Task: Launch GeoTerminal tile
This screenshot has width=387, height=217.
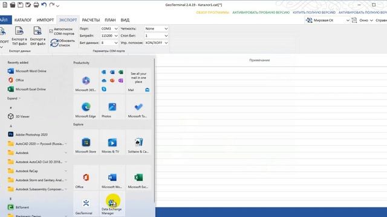Action: point(86,204)
